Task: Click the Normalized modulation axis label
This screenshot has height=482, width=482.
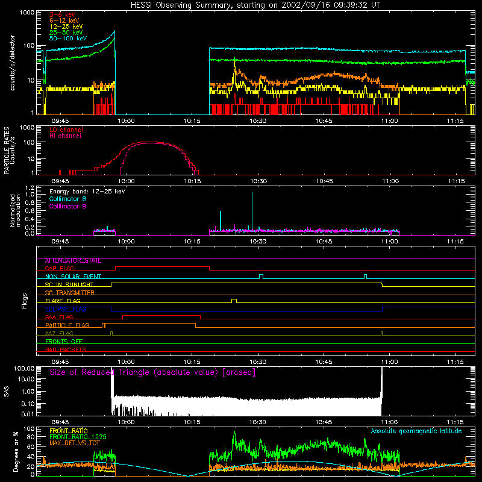Action: pos(15,210)
